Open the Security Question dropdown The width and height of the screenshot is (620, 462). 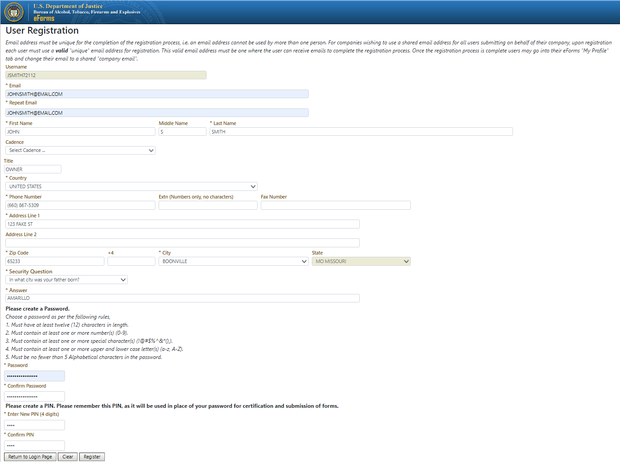coord(66,279)
